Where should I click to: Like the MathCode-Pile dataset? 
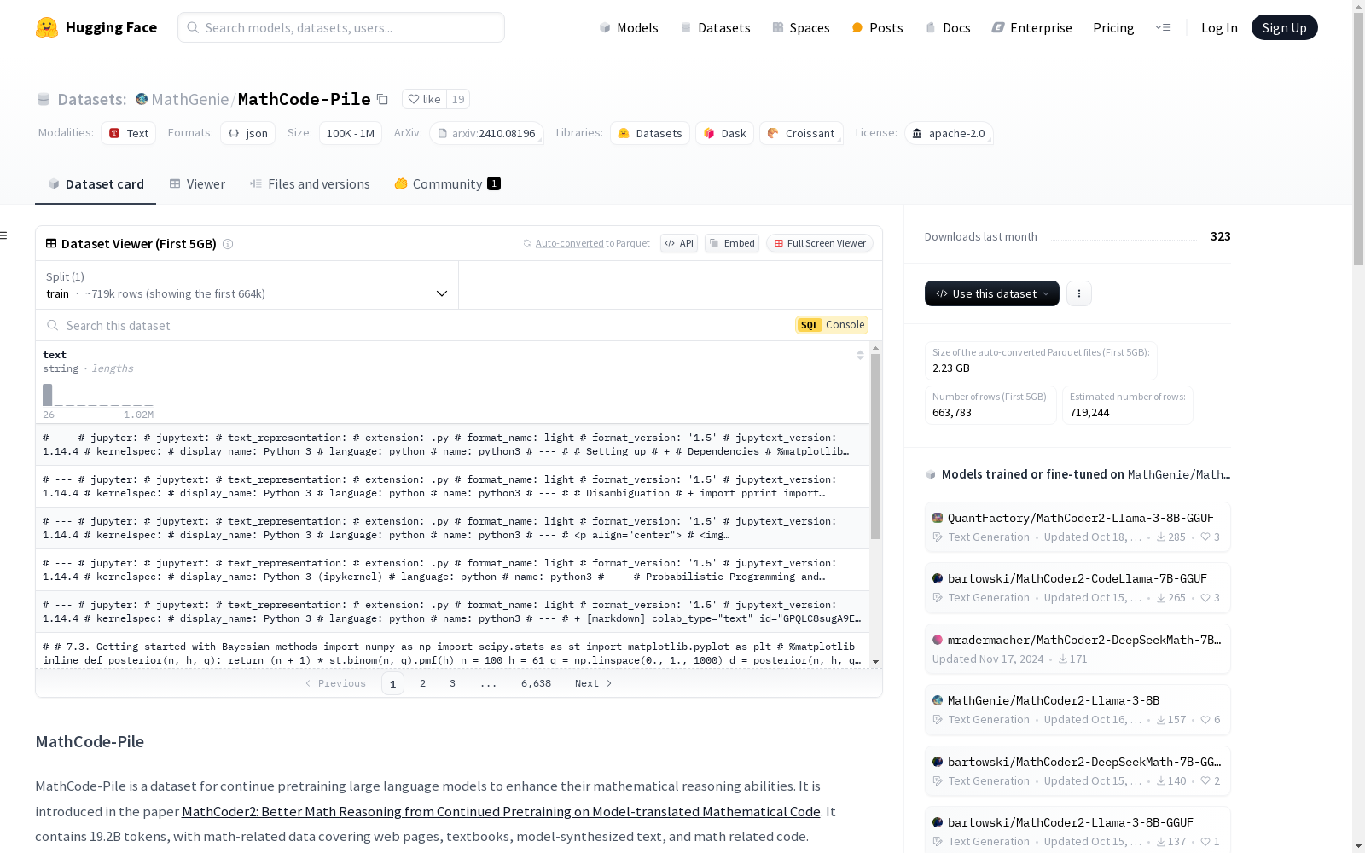424,99
